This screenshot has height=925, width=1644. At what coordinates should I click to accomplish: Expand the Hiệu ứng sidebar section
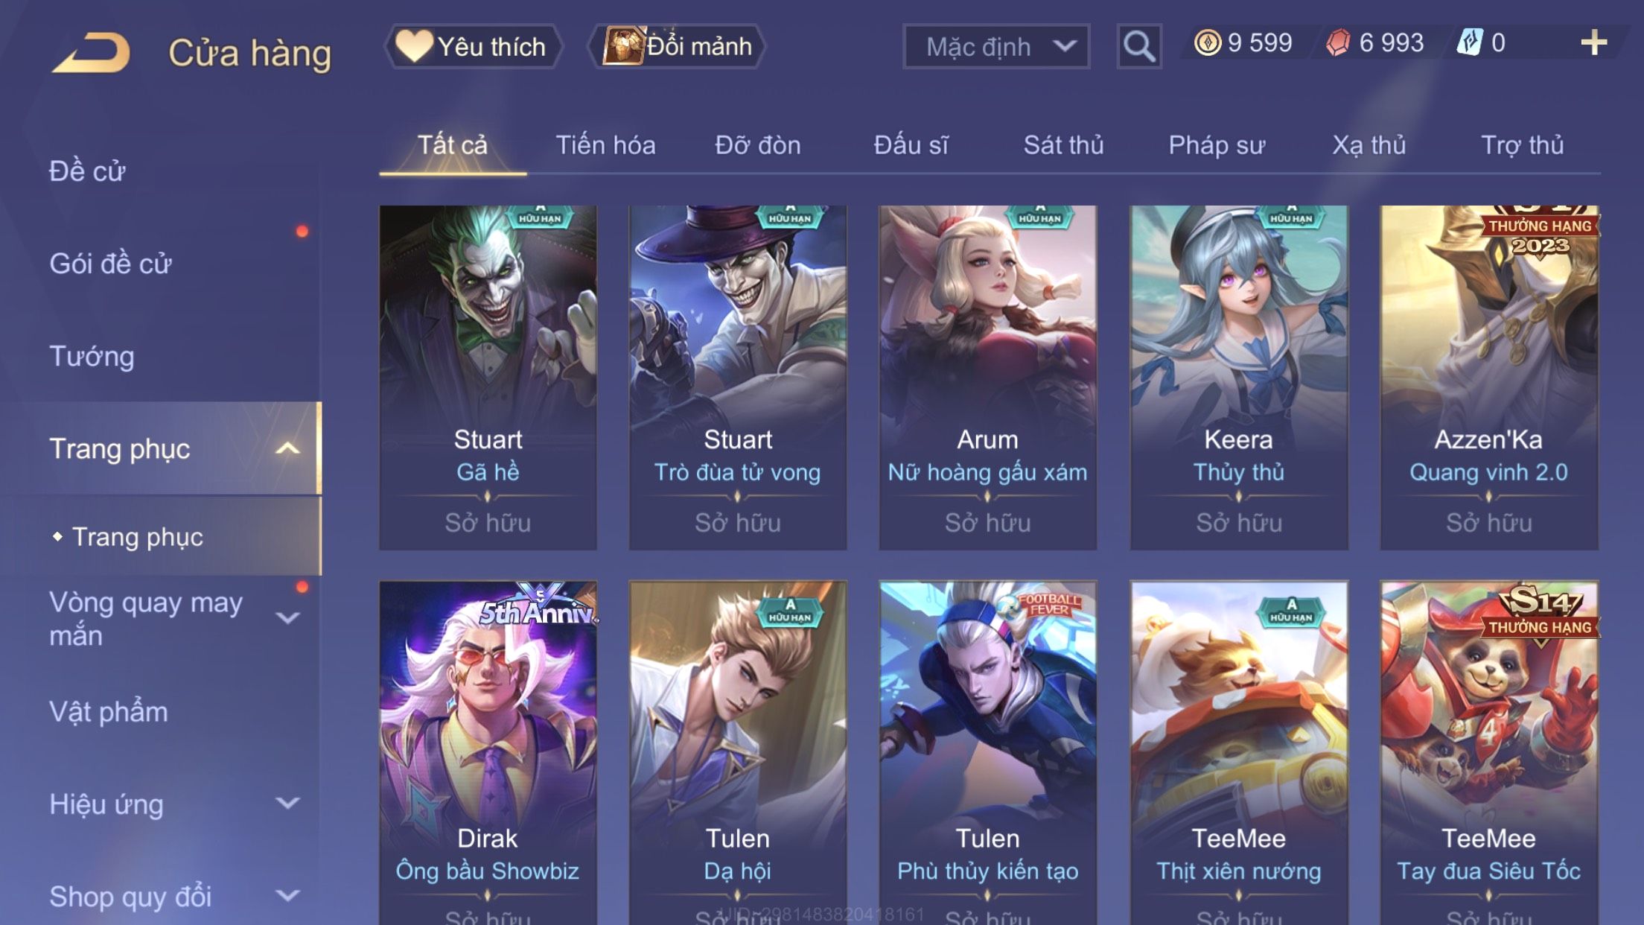[287, 803]
